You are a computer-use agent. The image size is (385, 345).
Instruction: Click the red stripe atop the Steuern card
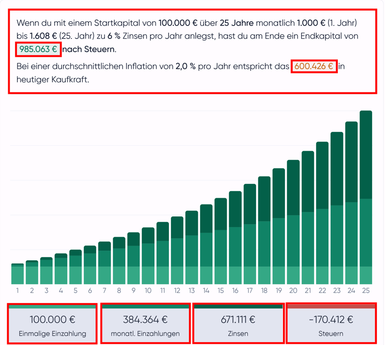(331, 306)
